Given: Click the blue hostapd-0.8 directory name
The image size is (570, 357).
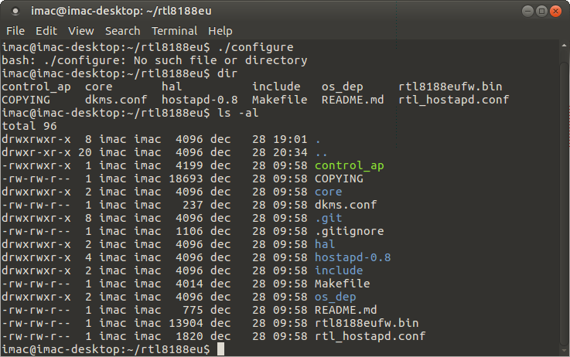Looking at the screenshot, I should pos(353,257).
